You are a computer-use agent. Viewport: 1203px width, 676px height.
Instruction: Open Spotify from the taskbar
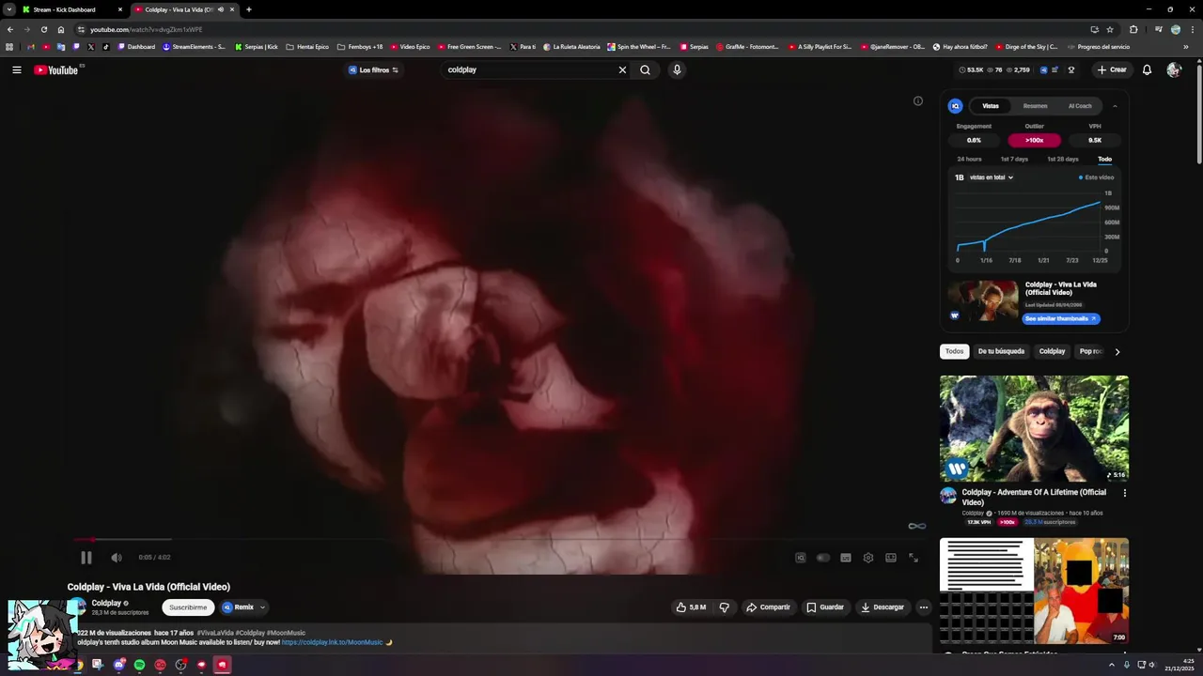coord(139,665)
